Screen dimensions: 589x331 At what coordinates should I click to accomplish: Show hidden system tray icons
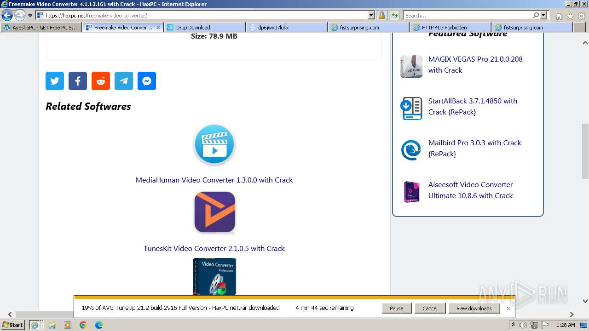pos(513,325)
